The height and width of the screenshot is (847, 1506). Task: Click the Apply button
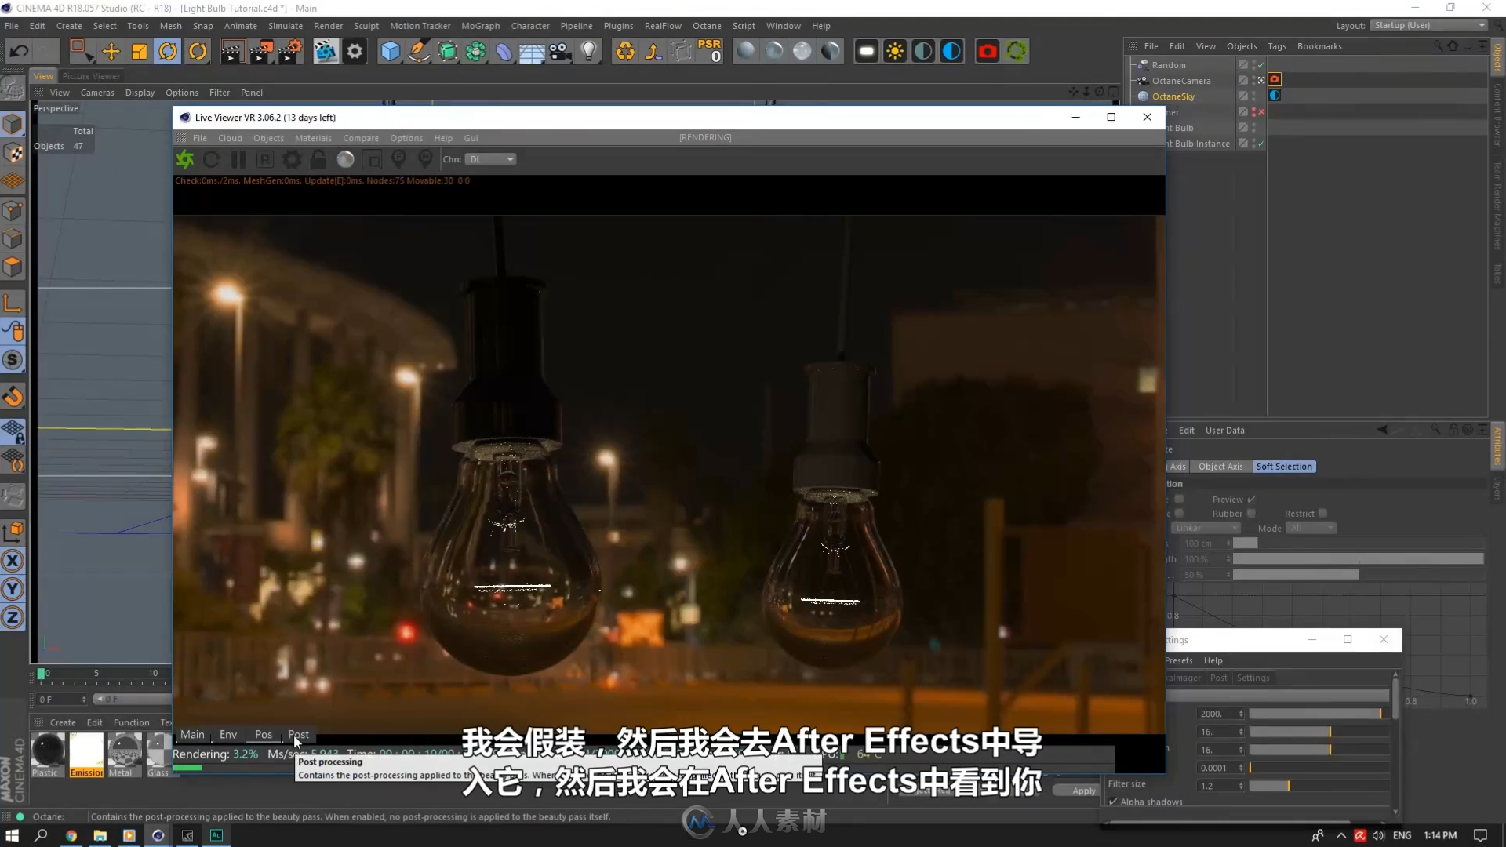(x=1083, y=791)
